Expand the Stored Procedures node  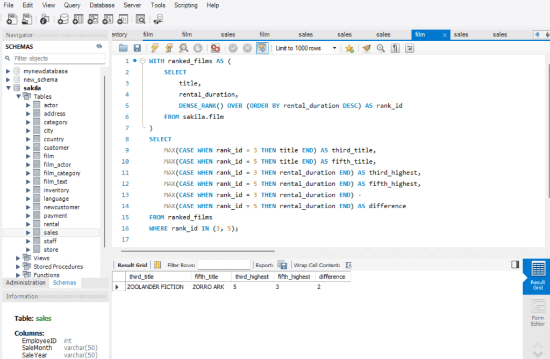tap(19, 267)
